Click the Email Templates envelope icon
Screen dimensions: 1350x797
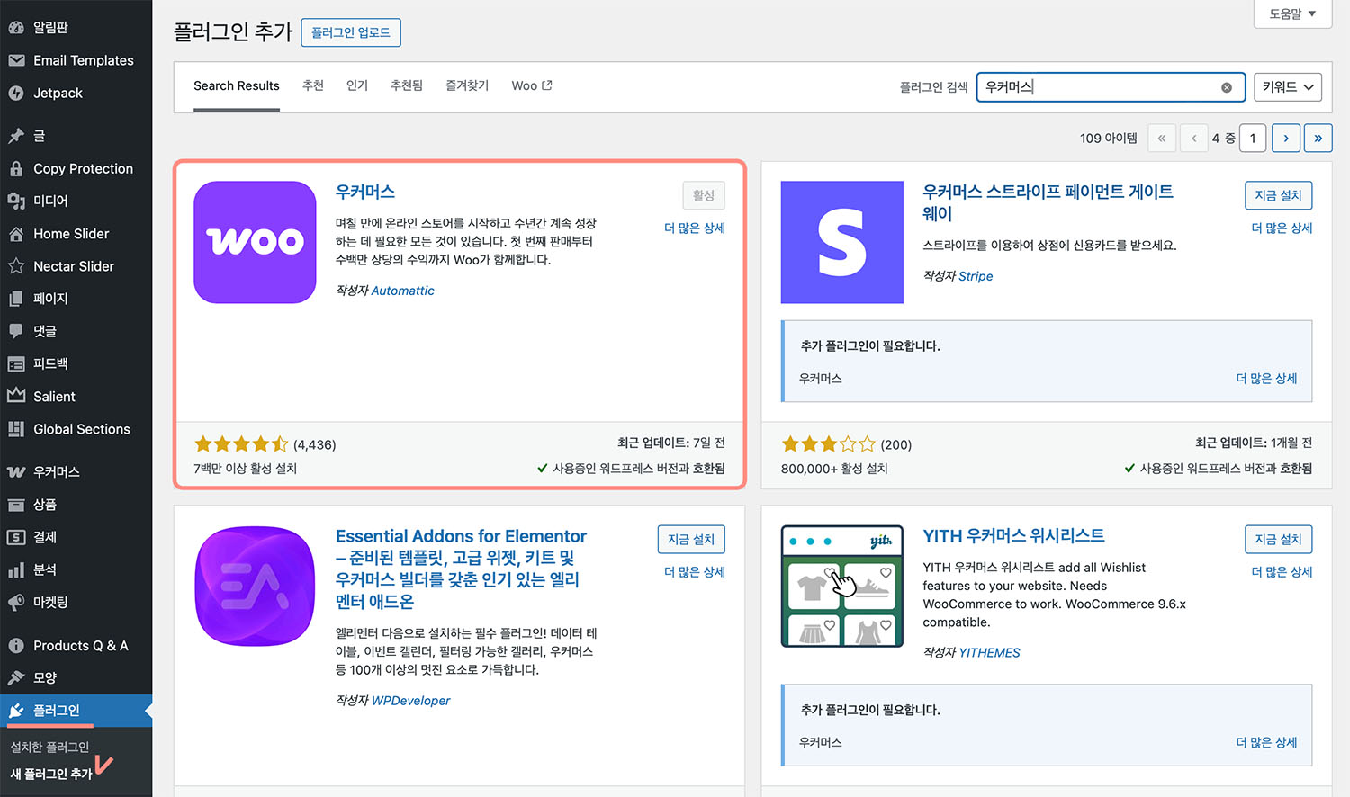(x=16, y=60)
